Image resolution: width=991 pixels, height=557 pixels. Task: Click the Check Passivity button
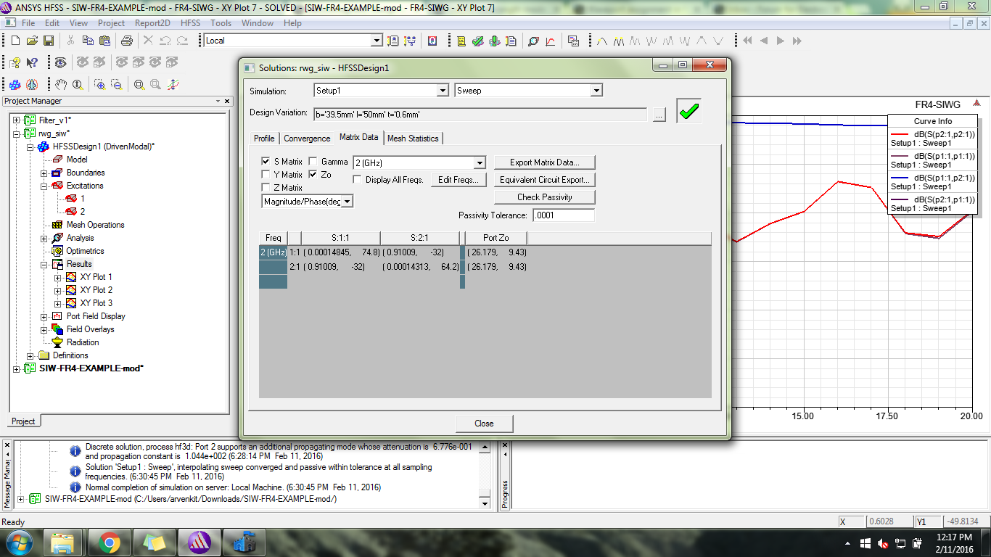pyautogui.click(x=545, y=197)
